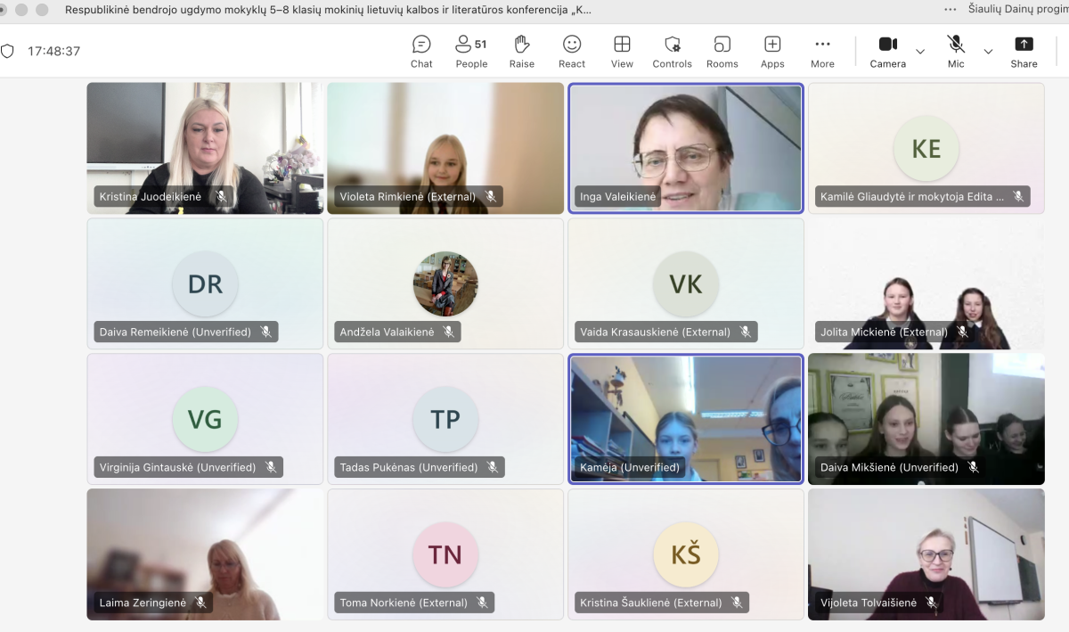Toggle the Camera on or off
This screenshot has width=1069, height=632.
coord(887,51)
